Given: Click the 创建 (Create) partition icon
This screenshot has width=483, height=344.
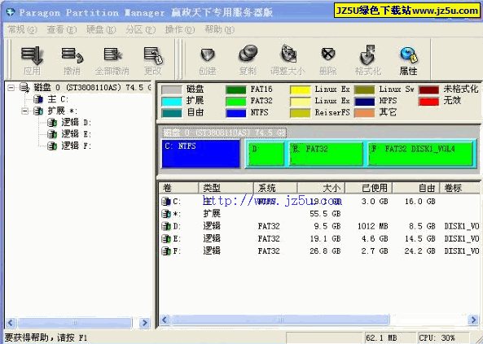Looking at the screenshot, I should coord(208,54).
